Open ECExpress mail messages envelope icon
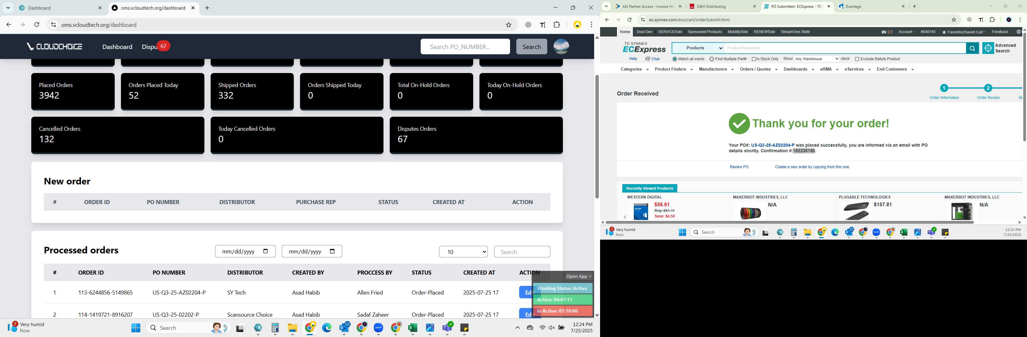Screen dimensions: 1027x337 (884, 32)
